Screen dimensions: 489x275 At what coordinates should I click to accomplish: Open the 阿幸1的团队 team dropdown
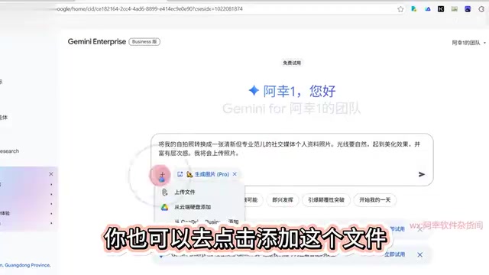tap(468, 43)
